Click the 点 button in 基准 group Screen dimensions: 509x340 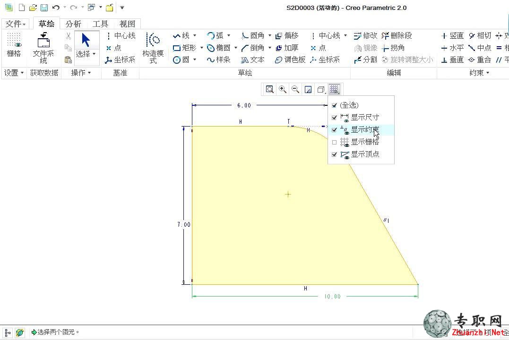pyautogui.click(x=113, y=48)
